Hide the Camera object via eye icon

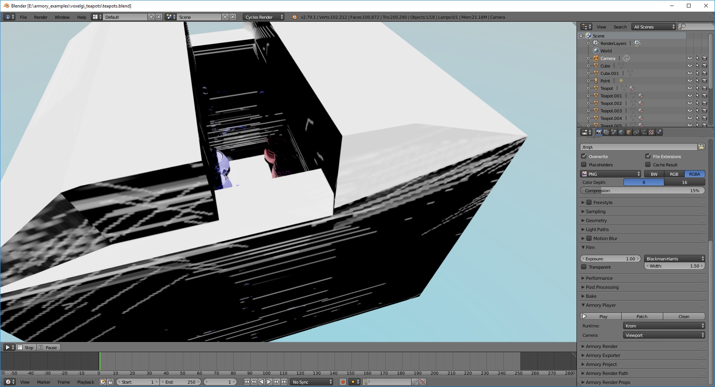689,58
